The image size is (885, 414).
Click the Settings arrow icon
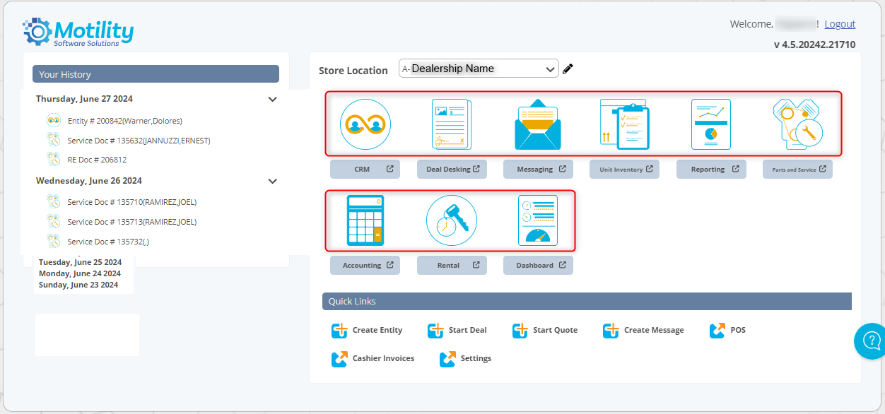448,359
